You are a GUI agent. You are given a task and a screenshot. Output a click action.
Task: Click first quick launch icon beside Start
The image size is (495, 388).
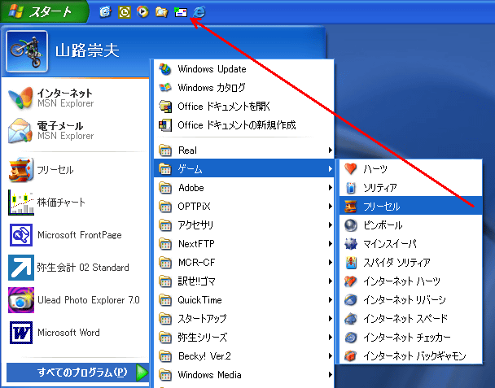[x=105, y=12]
